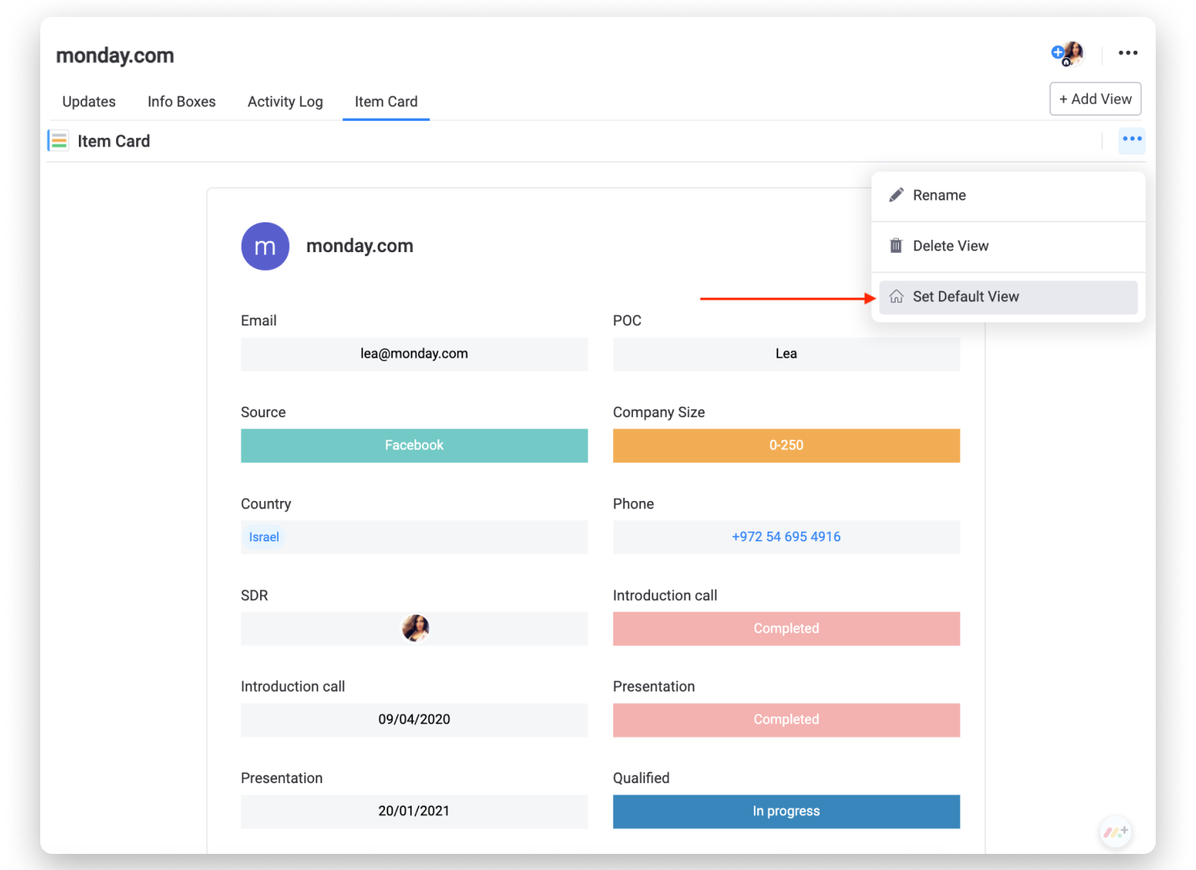The height and width of the screenshot is (870, 1196).
Task: Select Set Default View menu option
Action: point(1008,297)
